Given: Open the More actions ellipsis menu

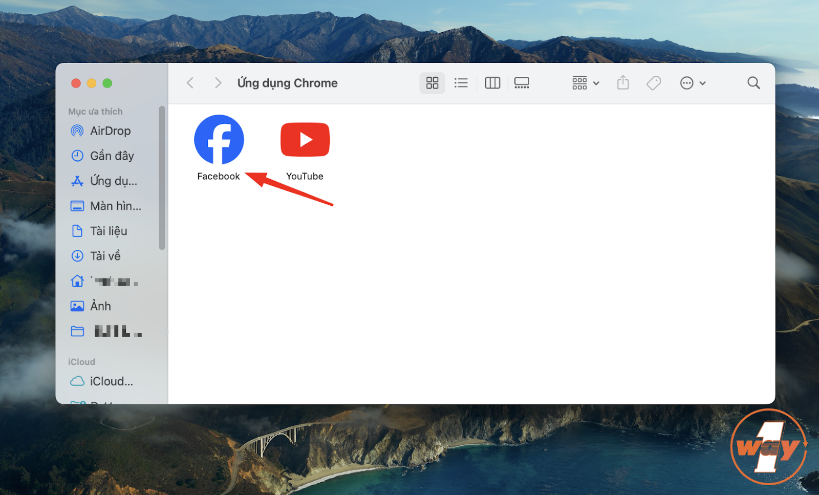Looking at the screenshot, I should pyautogui.click(x=693, y=83).
